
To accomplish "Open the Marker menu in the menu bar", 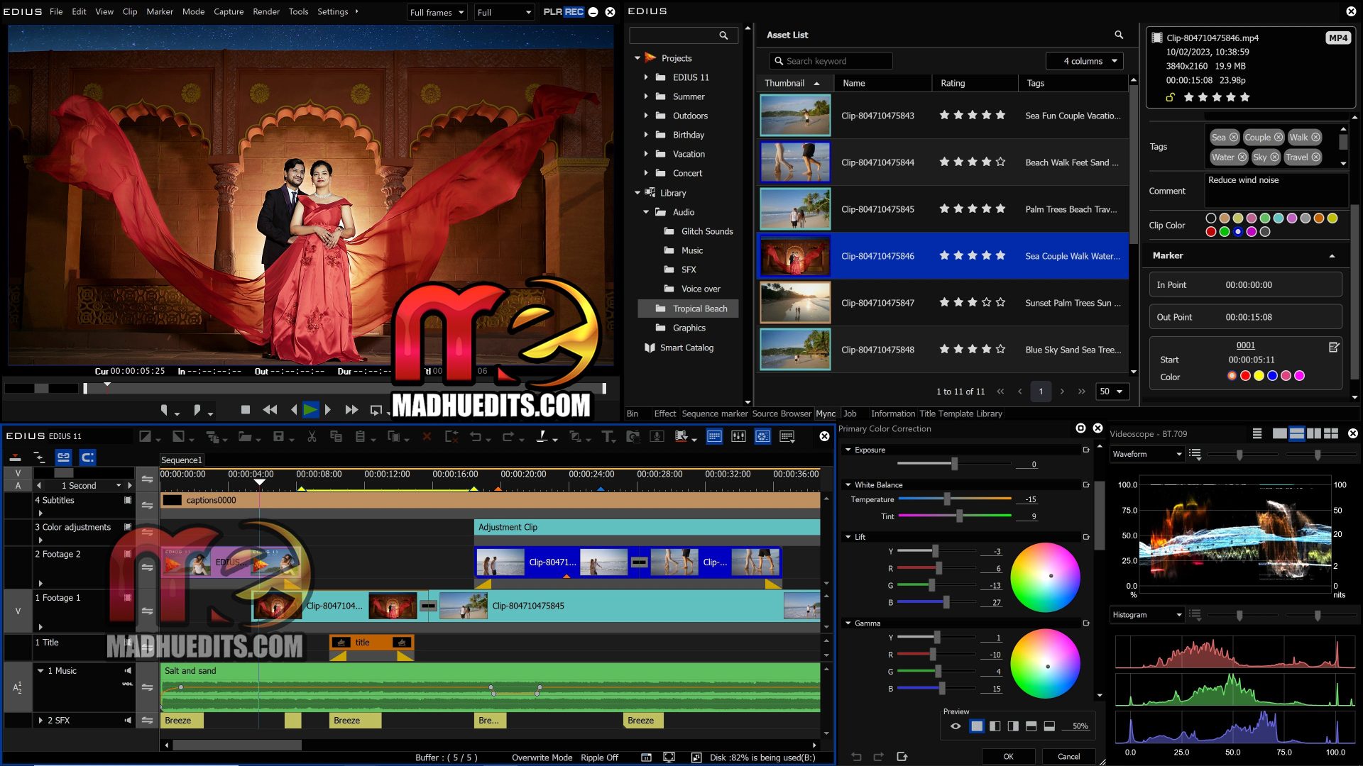I will click(x=160, y=11).
